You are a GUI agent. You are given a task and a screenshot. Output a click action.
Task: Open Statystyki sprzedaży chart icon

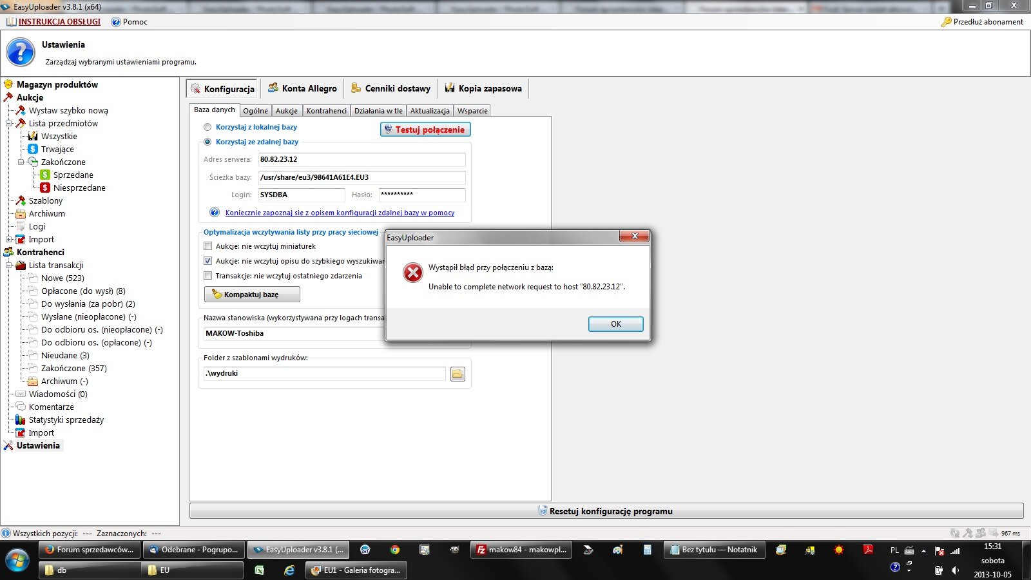(21, 420)
